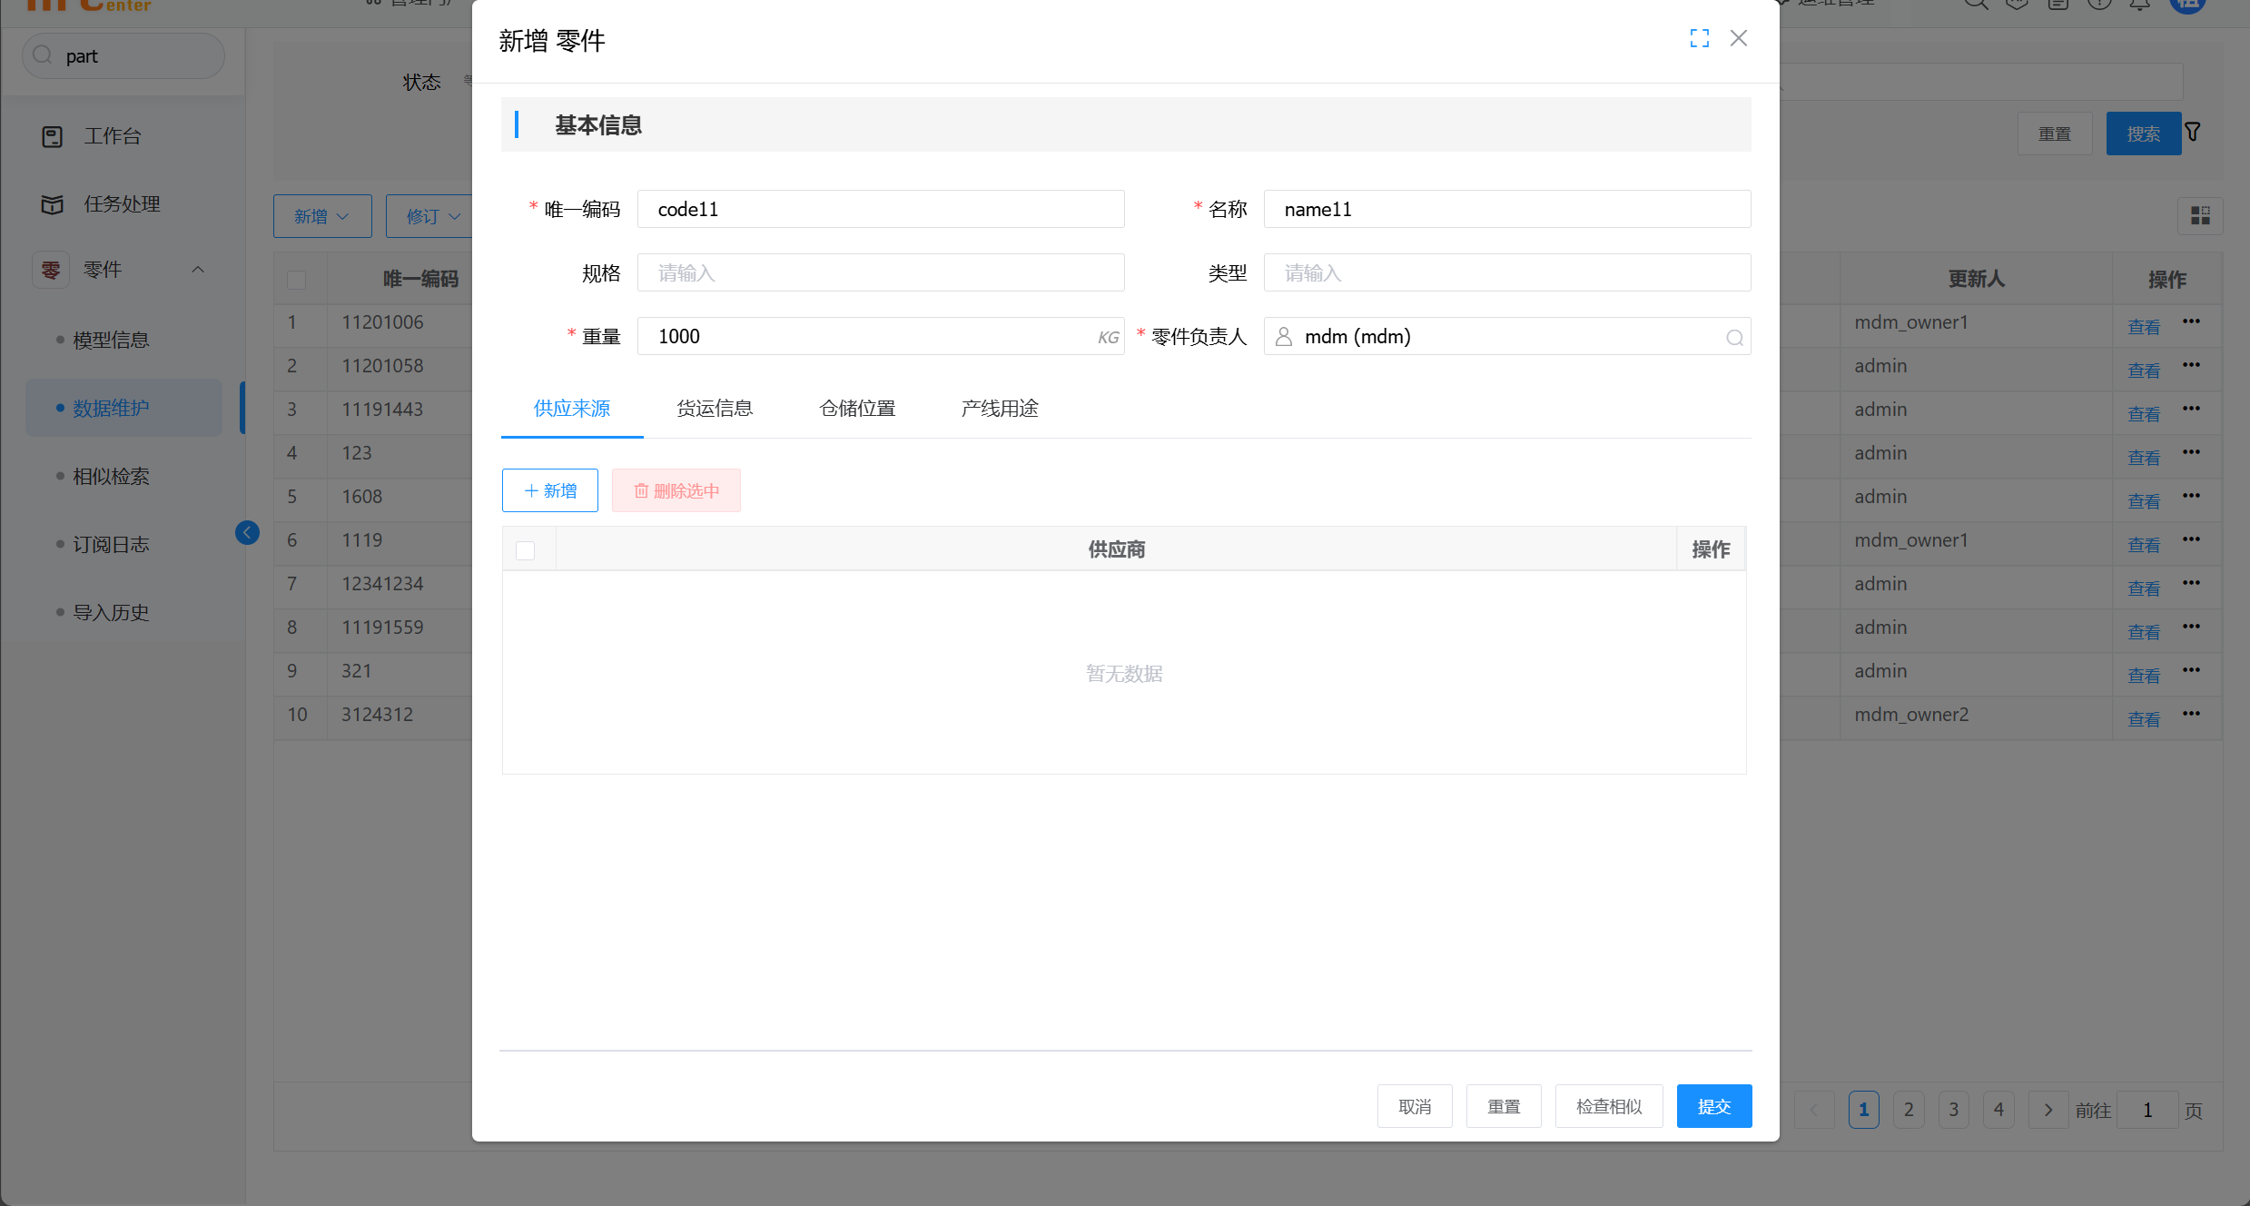Image resolution: width=2250 pixels, height=1206 pixels.
Task: Collapse sidebar with blue arrow button
Action: 247,533
